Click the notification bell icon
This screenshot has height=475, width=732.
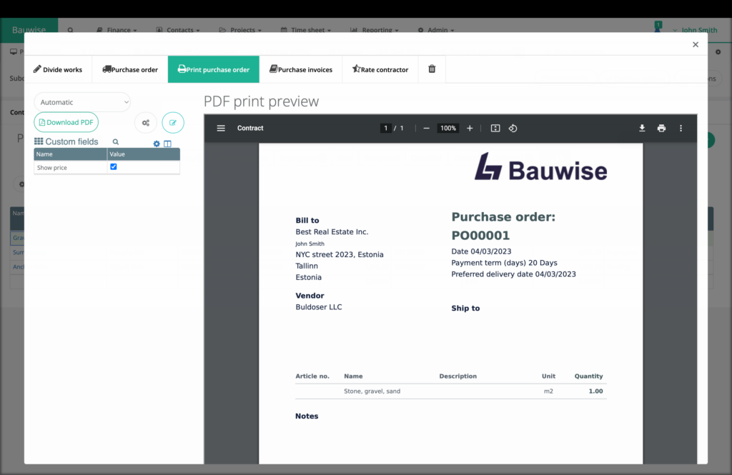[x=658, y=27]
